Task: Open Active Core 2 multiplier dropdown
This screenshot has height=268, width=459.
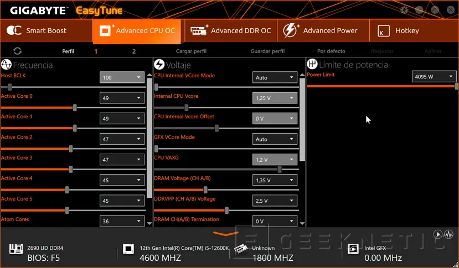Action: 122,139
